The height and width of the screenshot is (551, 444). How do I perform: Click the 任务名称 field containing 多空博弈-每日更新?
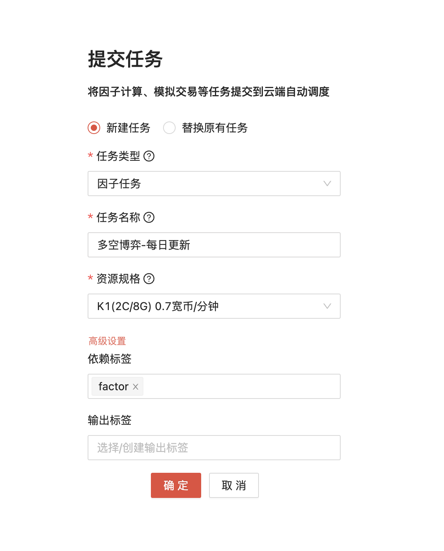[x=214, y=245]
